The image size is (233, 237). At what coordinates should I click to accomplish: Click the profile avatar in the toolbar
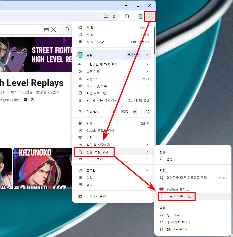[x=140, y=16]
